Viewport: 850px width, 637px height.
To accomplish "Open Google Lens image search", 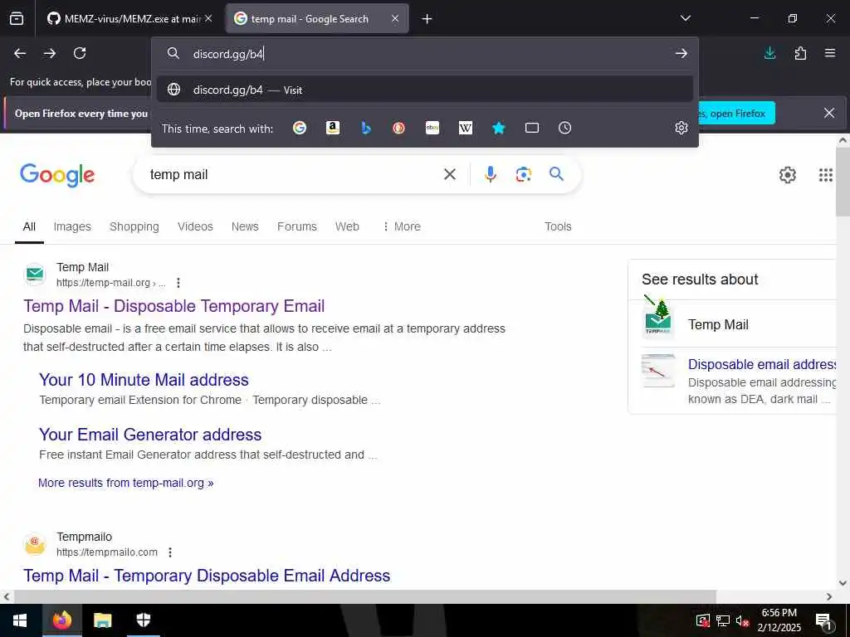I will (x=523, y=174).
